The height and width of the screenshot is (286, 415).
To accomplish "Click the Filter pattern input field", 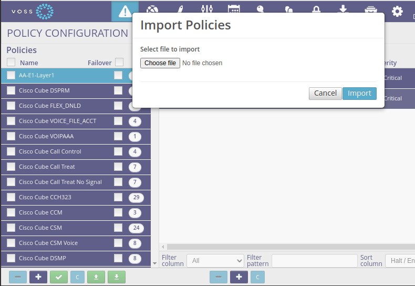I will pos(314,261).
